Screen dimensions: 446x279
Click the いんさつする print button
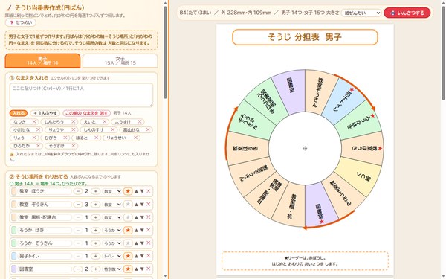coord(407,13)
